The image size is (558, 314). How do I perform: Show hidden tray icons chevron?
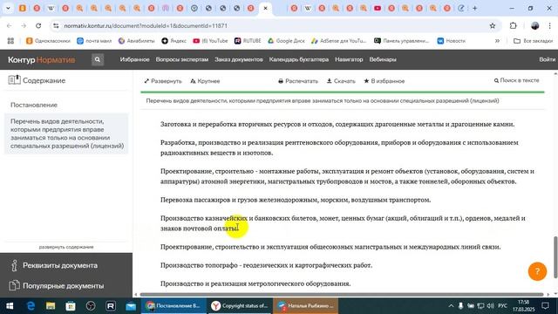(451, 306)
